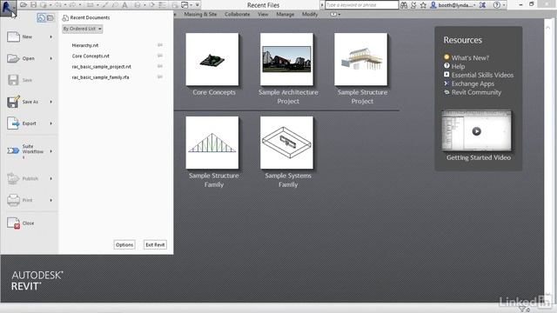
Task: Click the Favorites star icon
Action: point(423,5)
